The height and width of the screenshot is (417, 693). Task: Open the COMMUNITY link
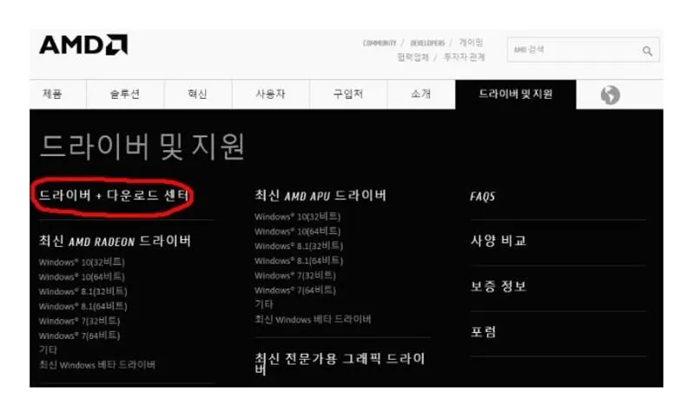pos(379,42)
